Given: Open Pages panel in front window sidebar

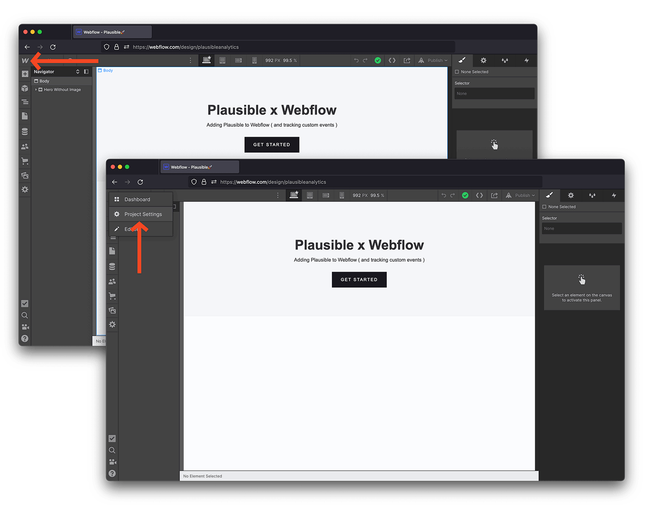Looking at the screenshot, I should point(112,251).
